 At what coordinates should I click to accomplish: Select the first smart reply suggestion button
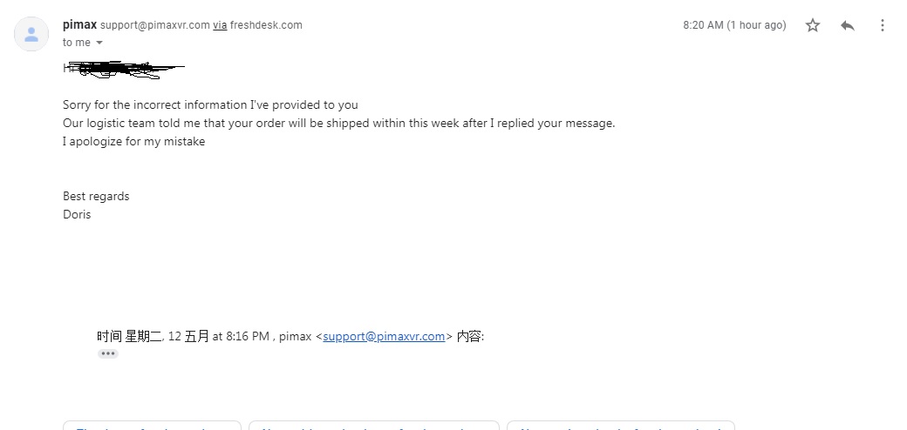[152, 426]
